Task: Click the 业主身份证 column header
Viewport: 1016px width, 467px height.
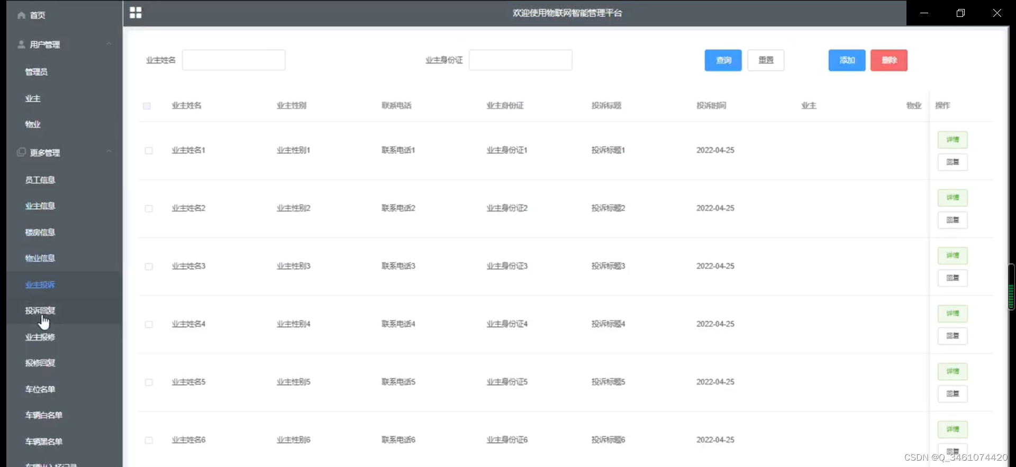Action: (x=505, y=106)
